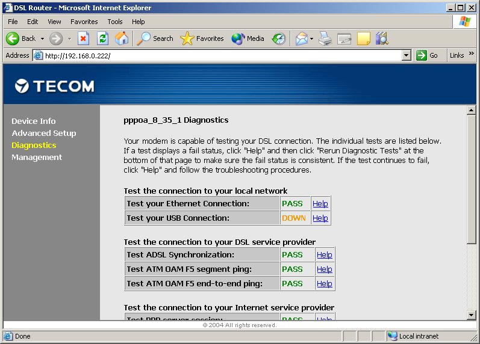
Task: Select Management in the sidebar
Action: 37,158
